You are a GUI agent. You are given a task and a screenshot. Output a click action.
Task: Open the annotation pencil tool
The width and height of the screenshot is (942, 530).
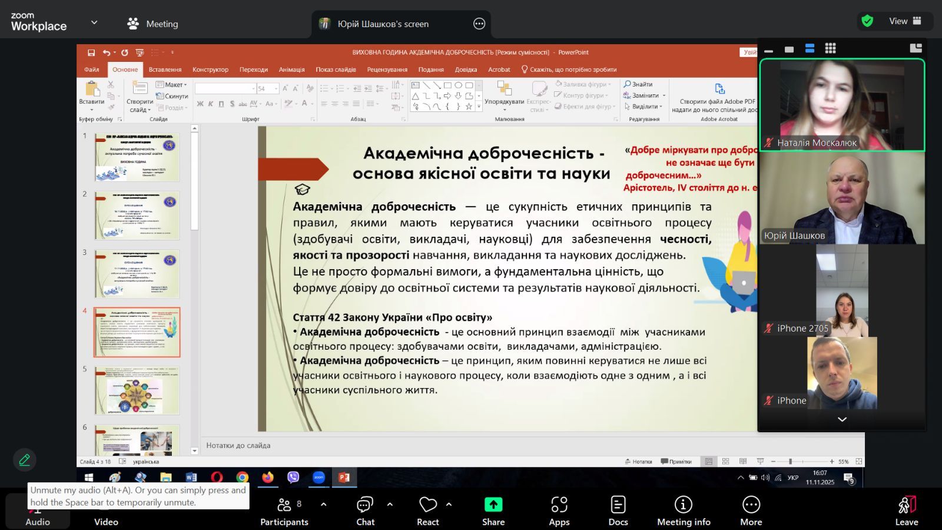coord(24,460)
